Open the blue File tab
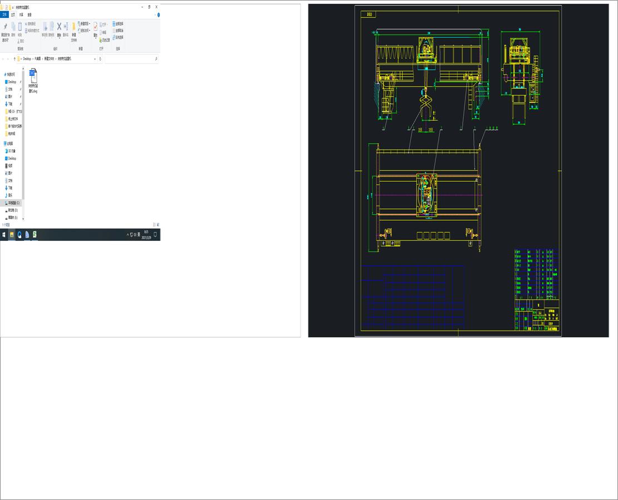The image size is (618, 500). pos(4,14)
